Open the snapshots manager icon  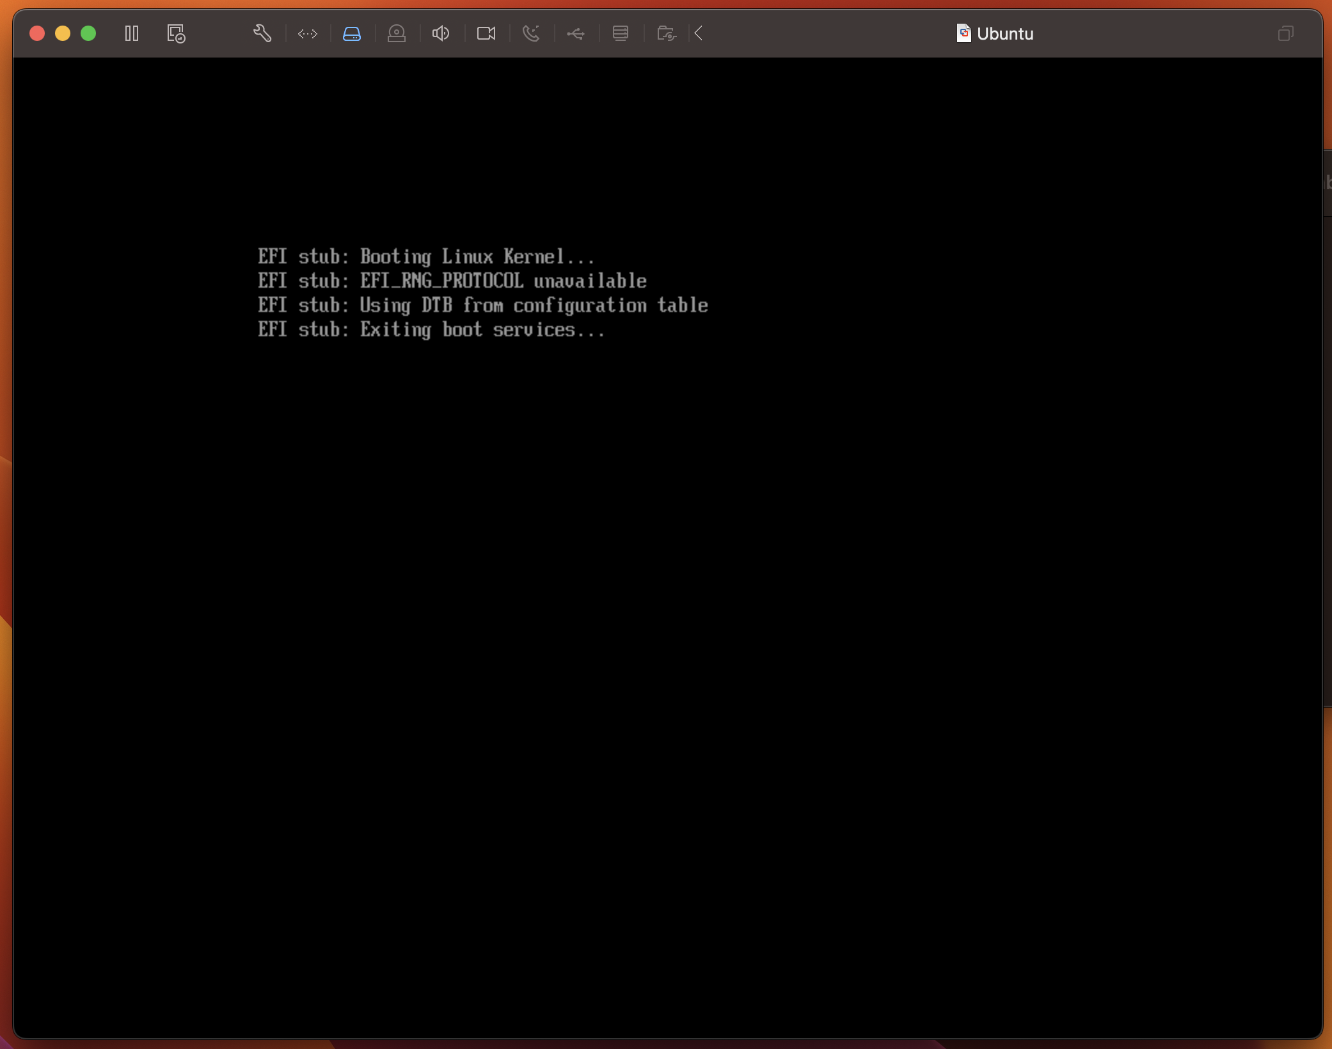point(176,33)
